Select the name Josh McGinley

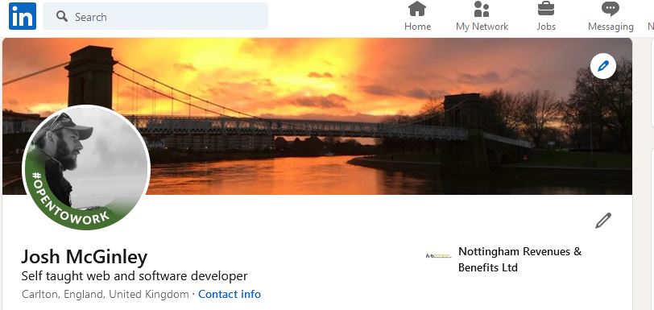coord(85,257)
